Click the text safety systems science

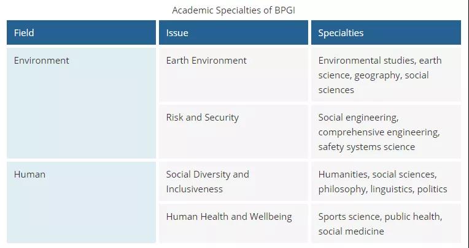coord(366,147)
